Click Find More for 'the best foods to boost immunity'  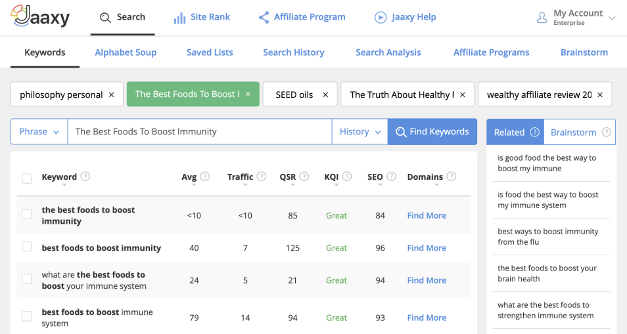(427, 215)
